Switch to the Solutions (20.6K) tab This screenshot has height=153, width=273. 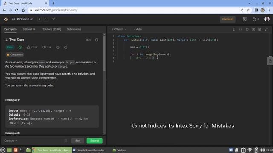(x=52, y=29)
